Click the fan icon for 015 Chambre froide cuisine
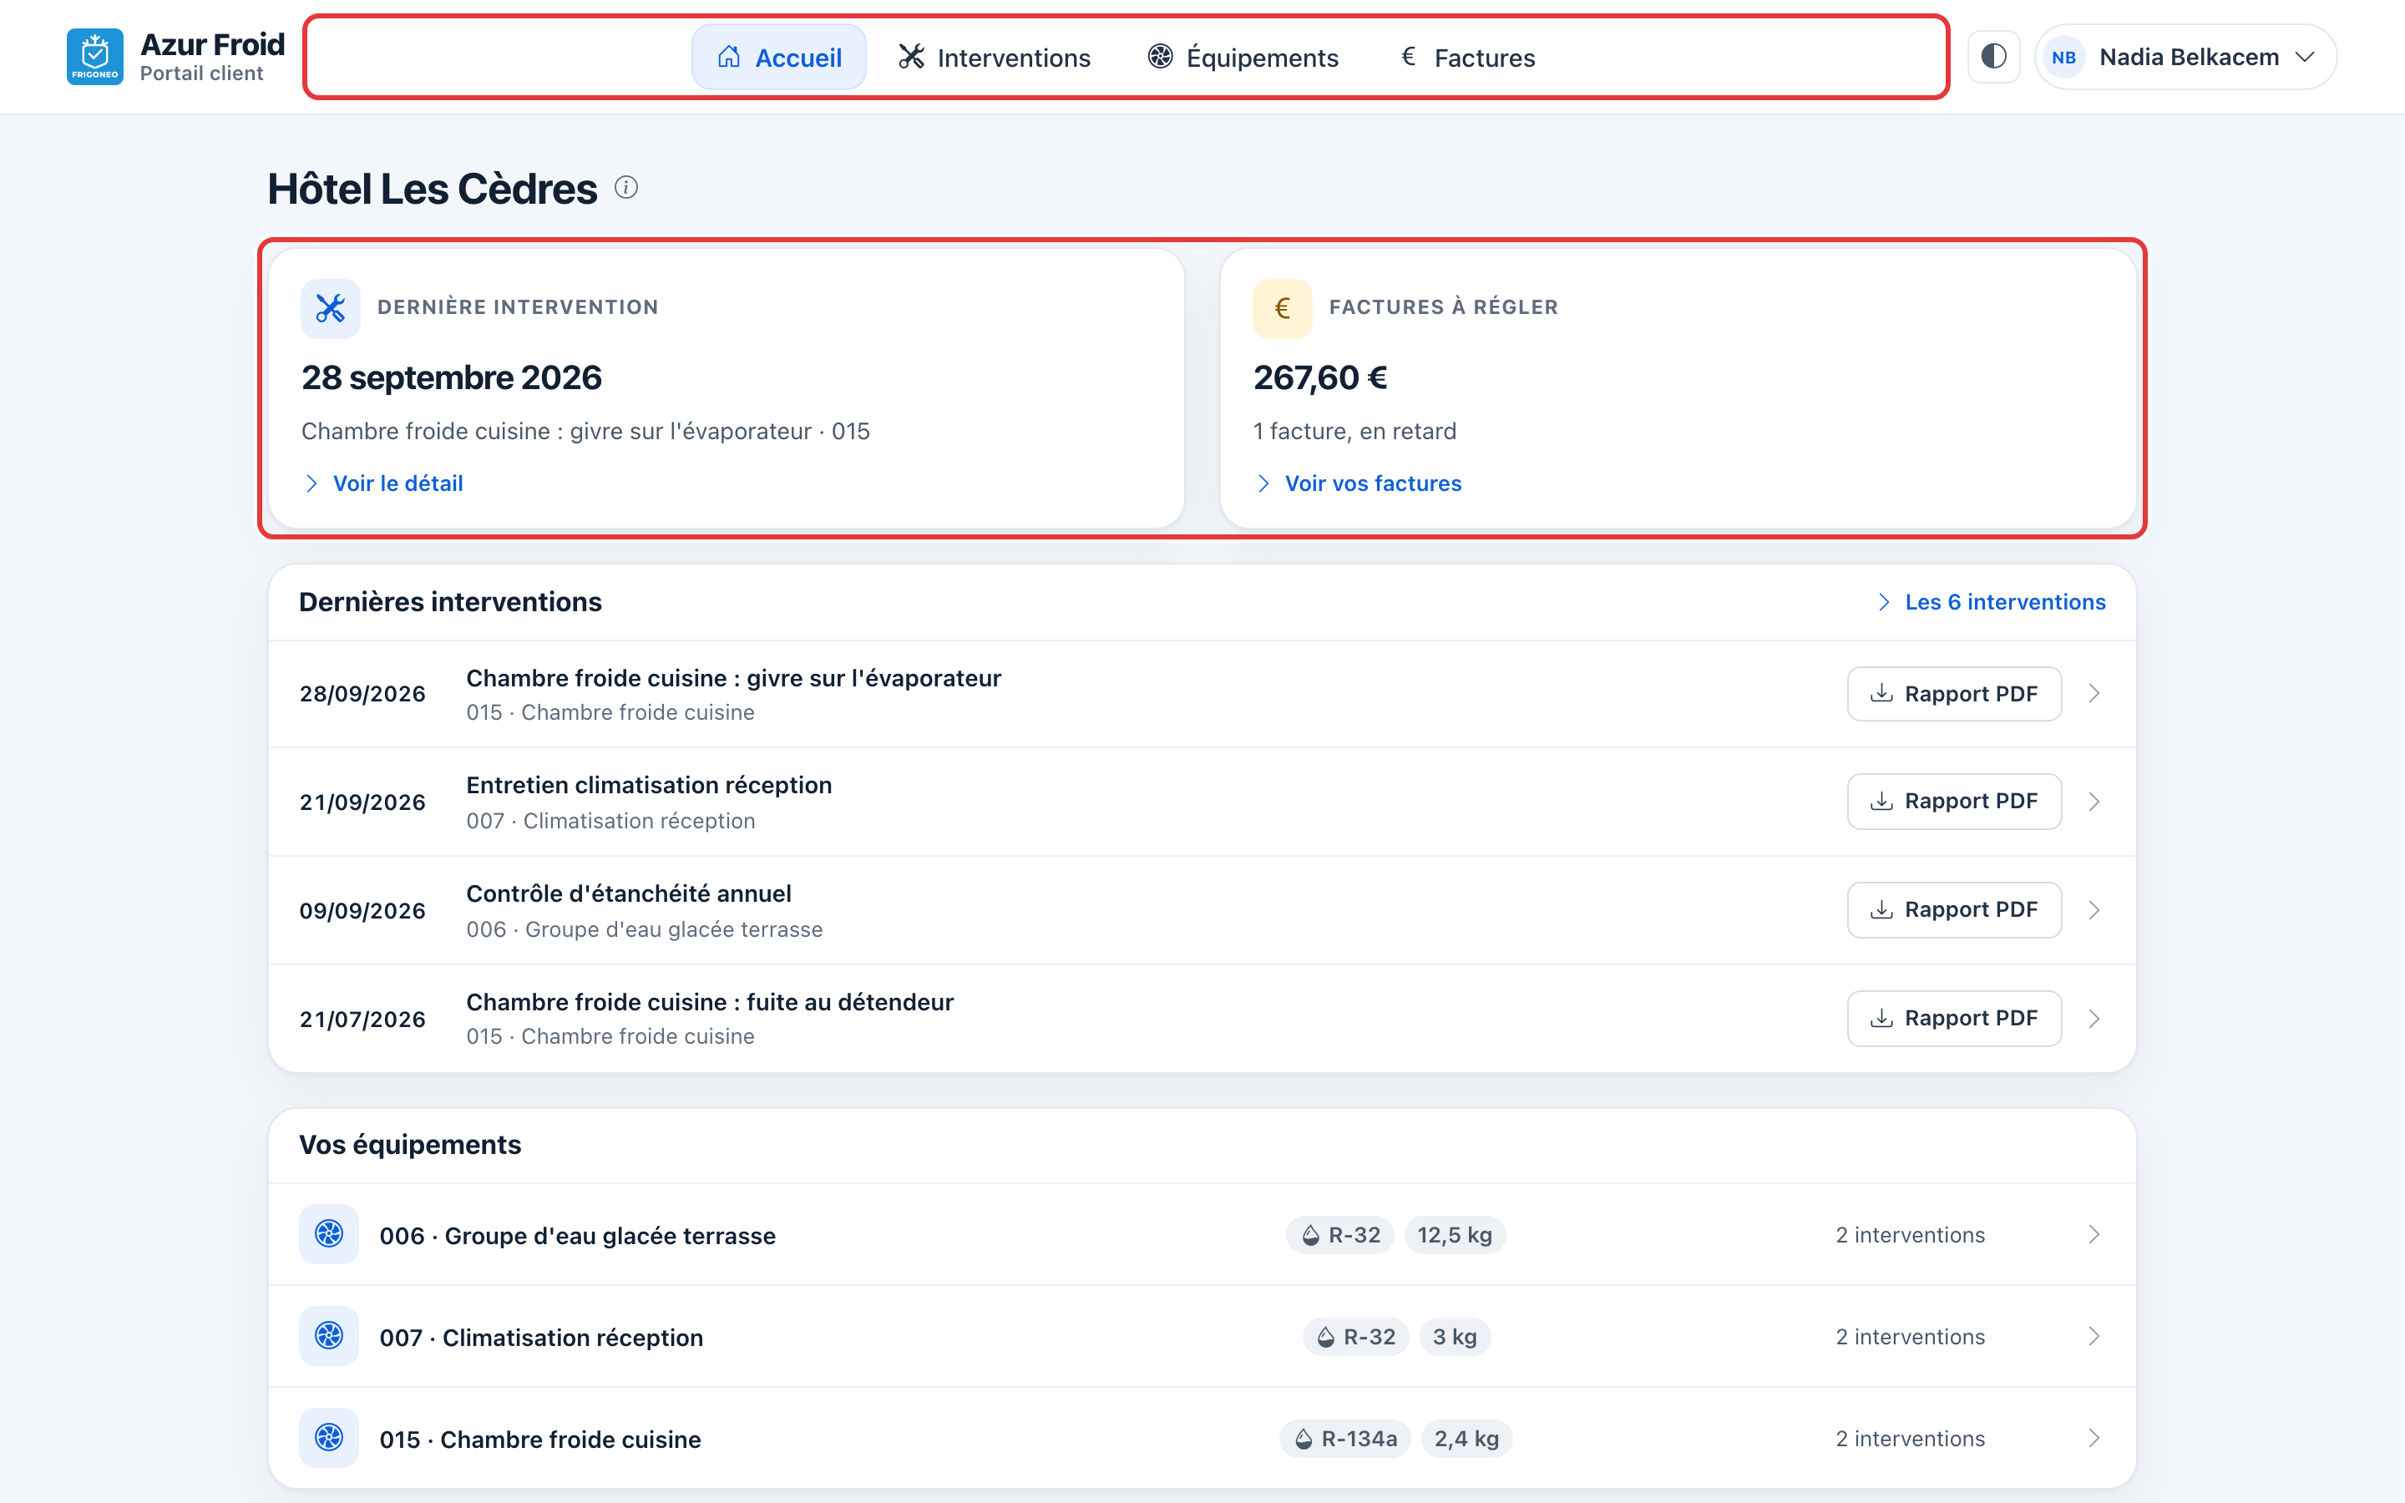 [329, 1439]
